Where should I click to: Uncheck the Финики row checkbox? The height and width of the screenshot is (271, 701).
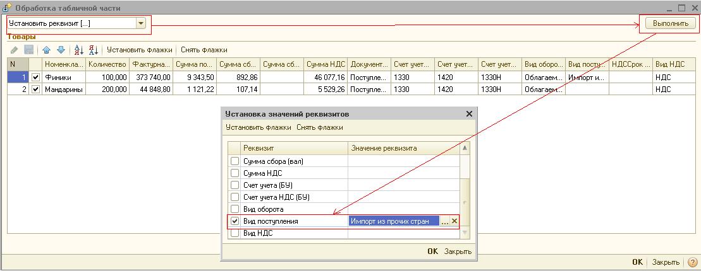tap(35, 77)
